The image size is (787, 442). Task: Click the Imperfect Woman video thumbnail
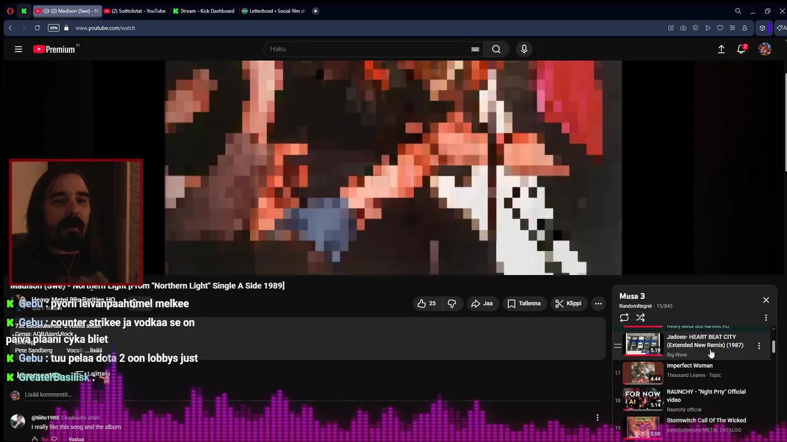pos(643,372)
